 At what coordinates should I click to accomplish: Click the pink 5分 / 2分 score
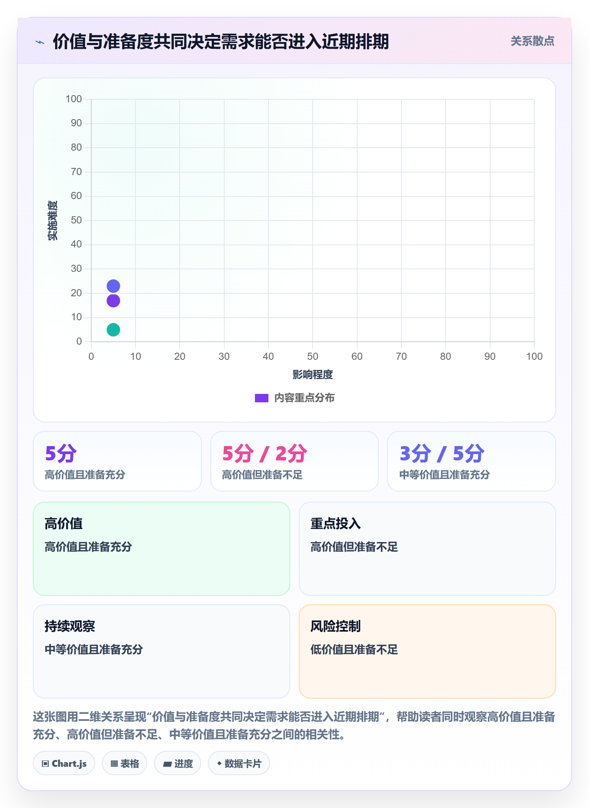[265, 454]
